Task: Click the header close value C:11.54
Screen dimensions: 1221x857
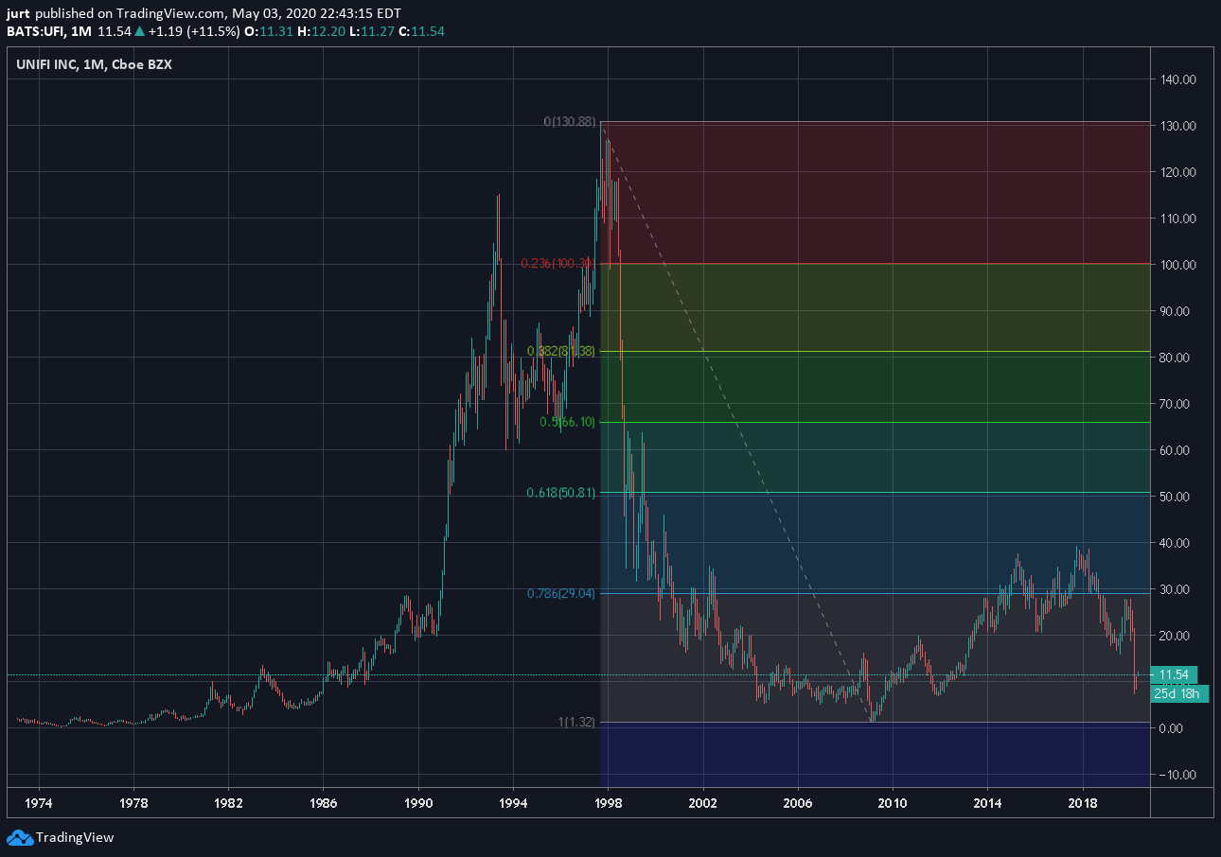Action: (423, 31)
